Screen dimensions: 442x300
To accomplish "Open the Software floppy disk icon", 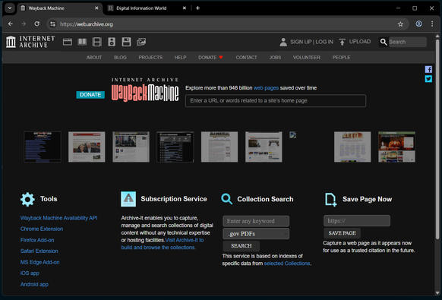I will 126,42.
